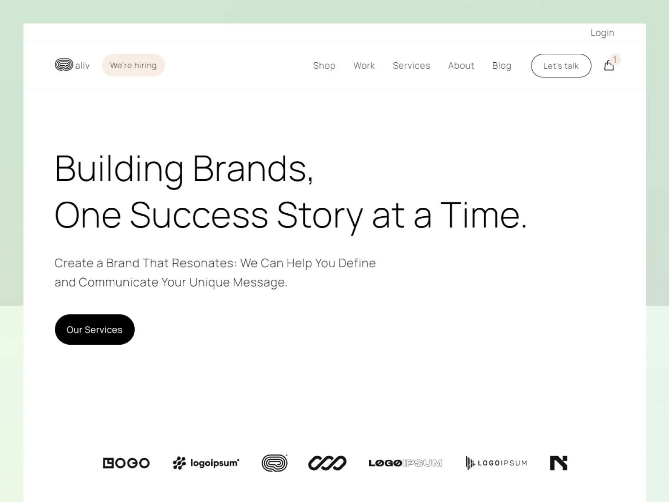669x502 pixels.
Task: Click the cart item count badge
Action: point(615,59)
